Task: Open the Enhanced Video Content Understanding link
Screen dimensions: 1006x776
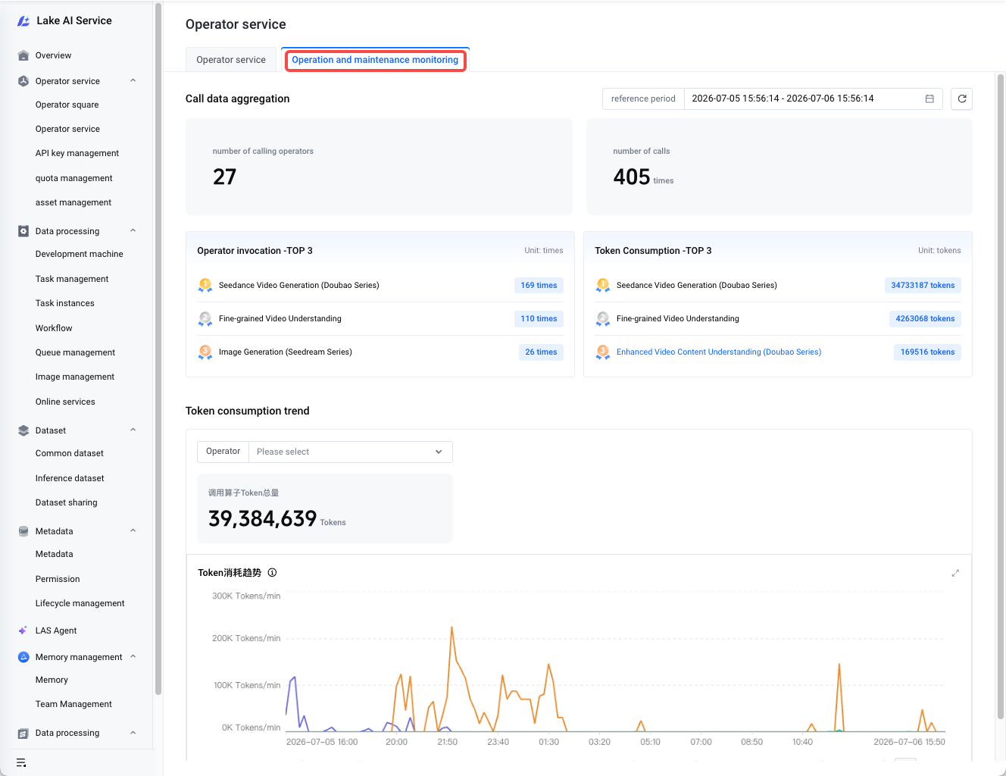Action: 719,352
